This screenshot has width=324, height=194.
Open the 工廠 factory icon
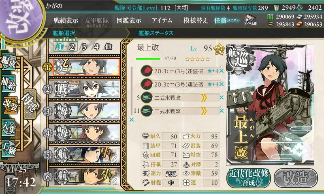9,149
